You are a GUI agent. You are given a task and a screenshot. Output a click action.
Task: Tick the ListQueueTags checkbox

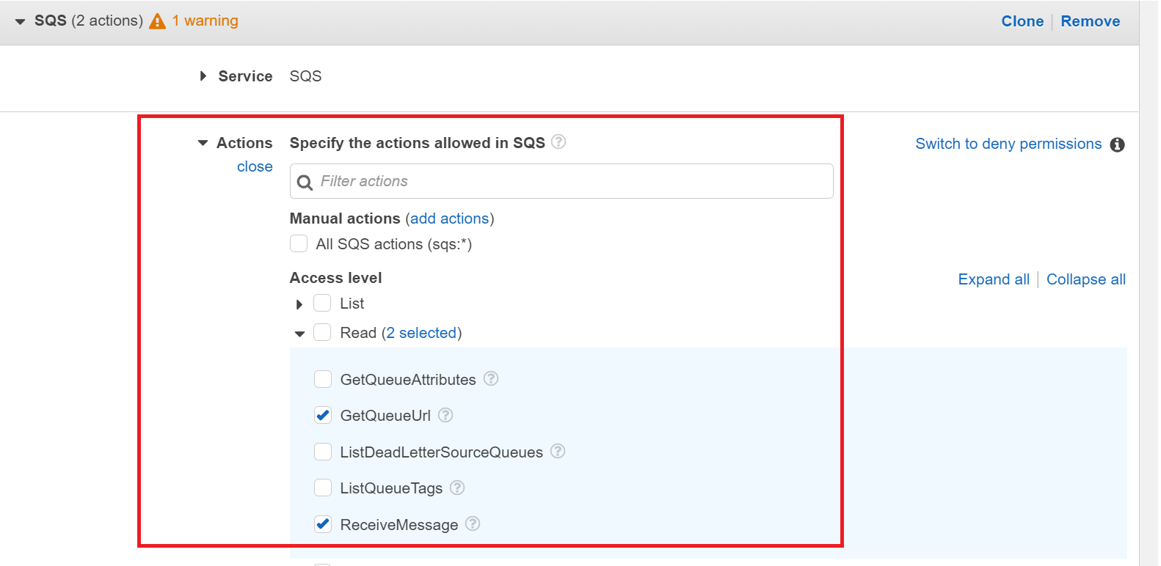(x=323, y=488)
